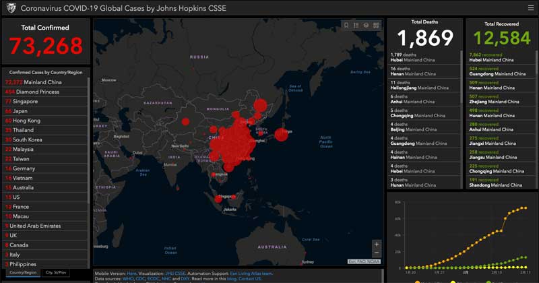Click the Heilongjiang 11 deaths entry
The width and height of the screenshot is (539, 283).
click(x=424, y=86)
